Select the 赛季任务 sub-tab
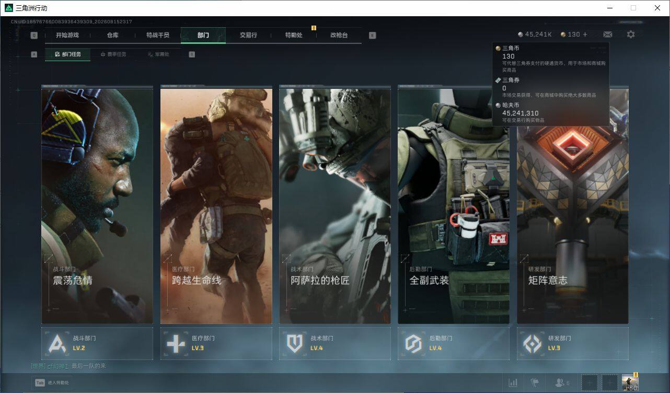Screen dimensions: 670x393 [113, 54]
